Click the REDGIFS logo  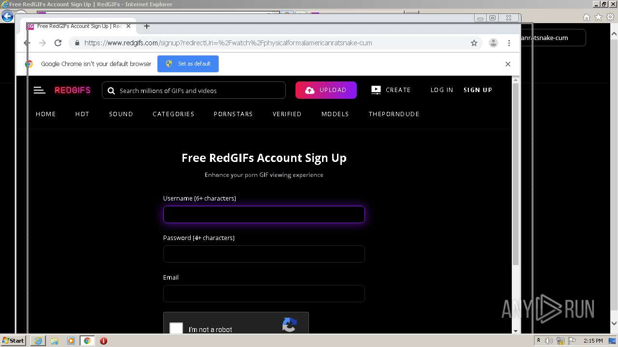[x=72, y=90]
